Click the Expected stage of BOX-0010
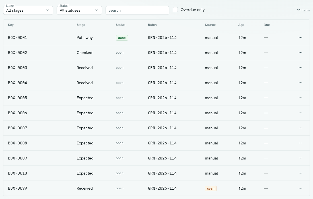 tap(85, 173)
